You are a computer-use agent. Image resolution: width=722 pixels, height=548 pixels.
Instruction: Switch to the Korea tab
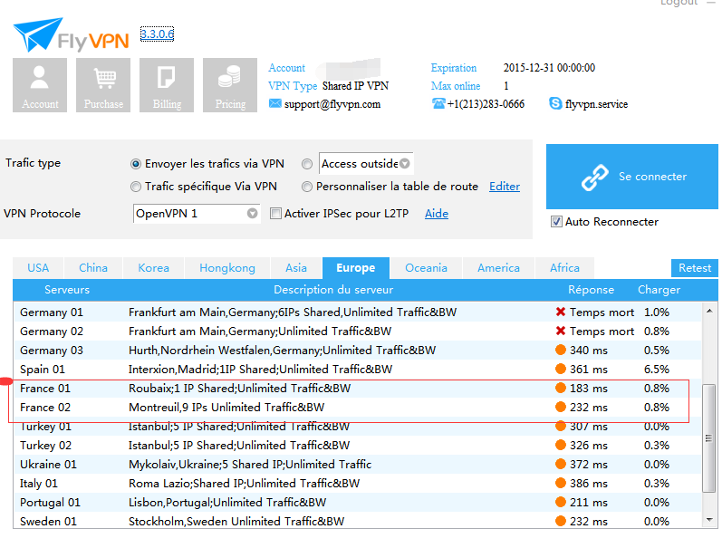tap(154, 268)
